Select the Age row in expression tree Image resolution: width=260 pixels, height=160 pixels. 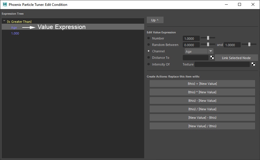(x=73, y=27)
